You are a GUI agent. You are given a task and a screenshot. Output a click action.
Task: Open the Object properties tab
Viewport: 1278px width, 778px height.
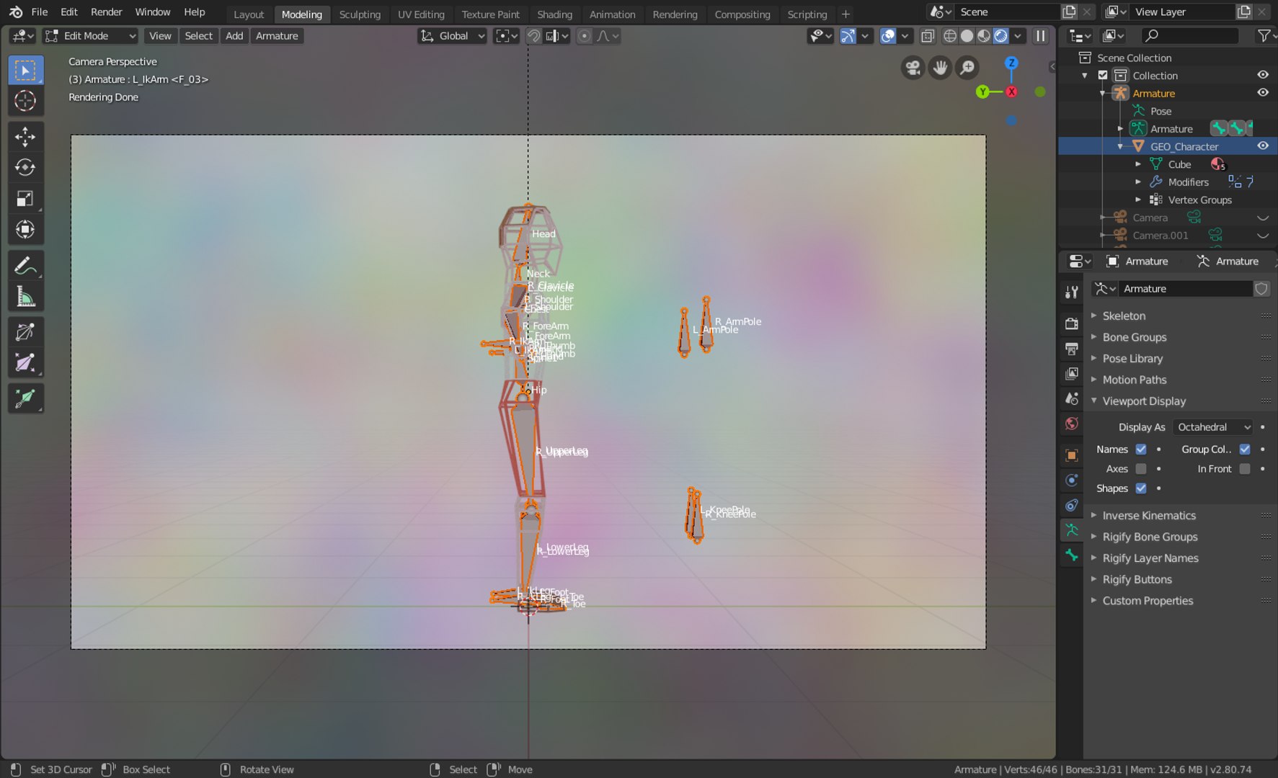click(1072, 455)
